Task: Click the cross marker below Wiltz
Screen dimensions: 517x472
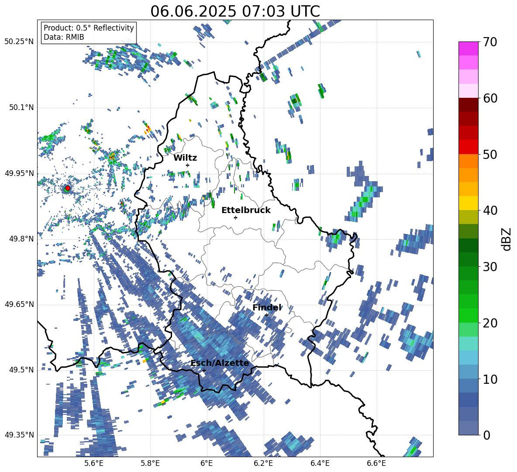Action: (188, 165)
